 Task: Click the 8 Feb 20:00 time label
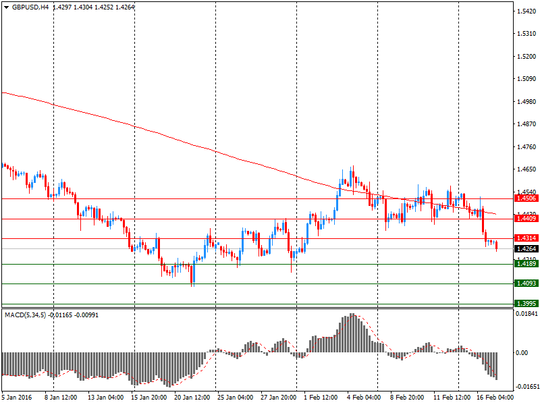coord(407,397)
